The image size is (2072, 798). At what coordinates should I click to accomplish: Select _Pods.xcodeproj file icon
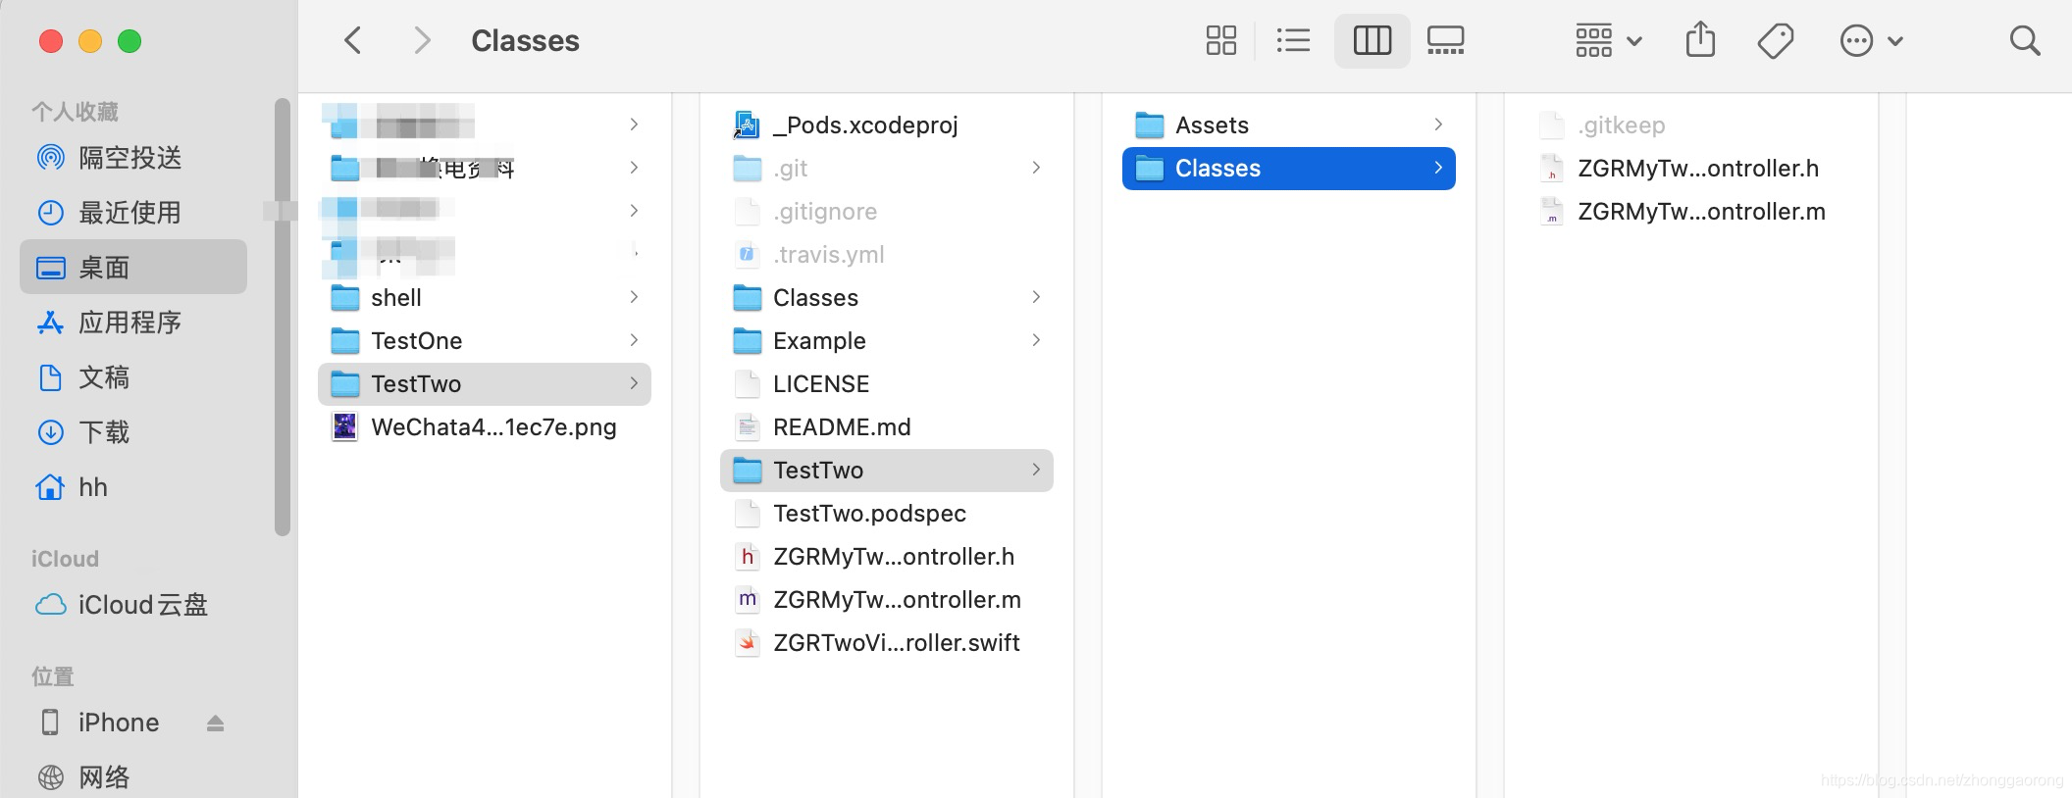(x=747, y=125)
